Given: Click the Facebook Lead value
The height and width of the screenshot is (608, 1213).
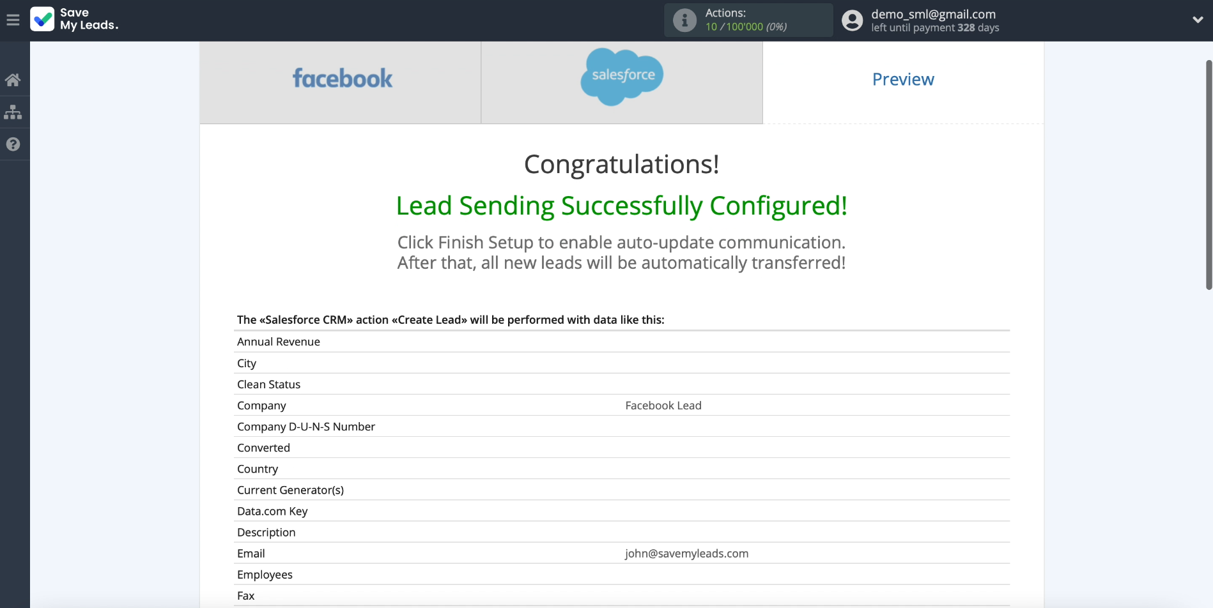Looking at the screenshot, I should [663, 406].
